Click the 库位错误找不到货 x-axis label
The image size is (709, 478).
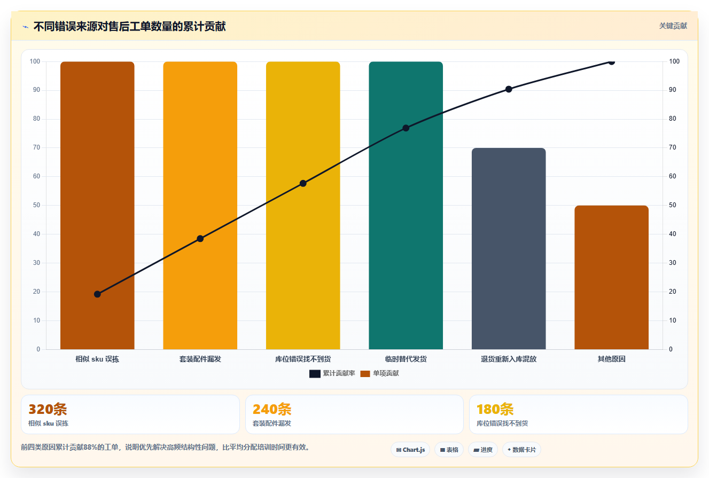(x=303, y=359)
